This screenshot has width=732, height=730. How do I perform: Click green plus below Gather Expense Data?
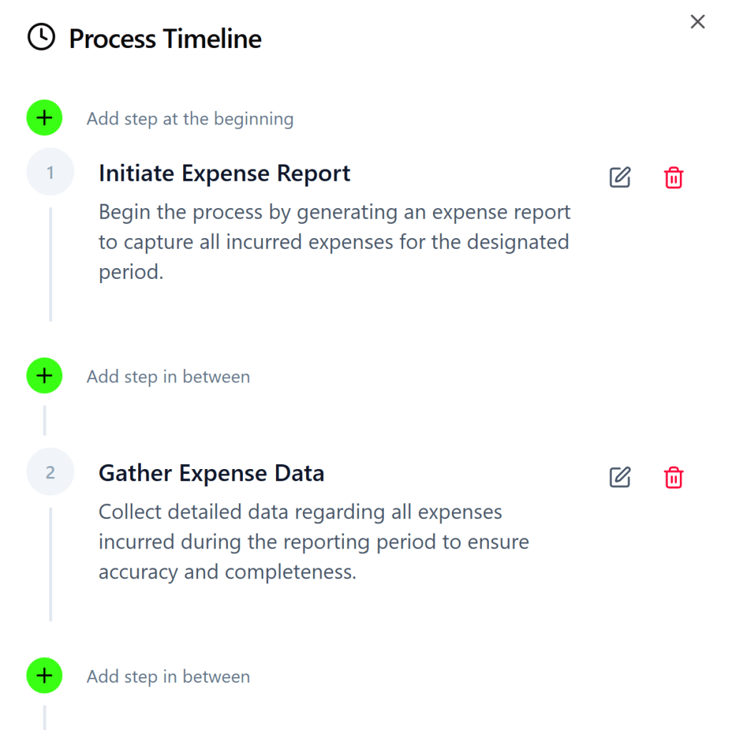pyautogui.click(x=44, y=676)
